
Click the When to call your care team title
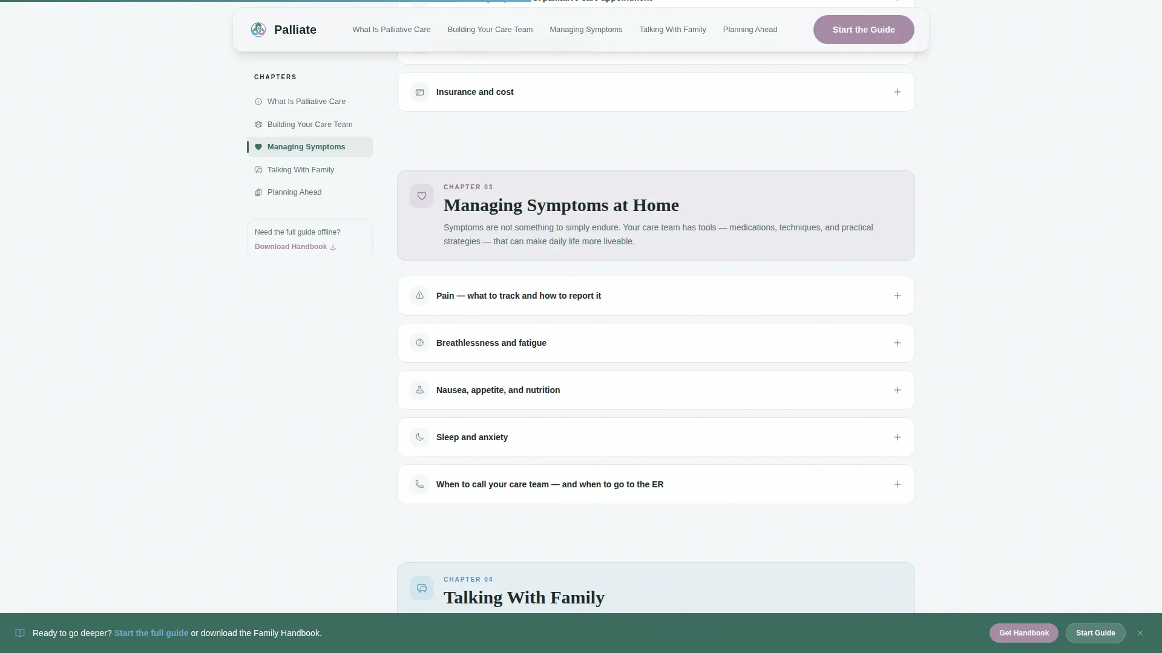[550, 484]
